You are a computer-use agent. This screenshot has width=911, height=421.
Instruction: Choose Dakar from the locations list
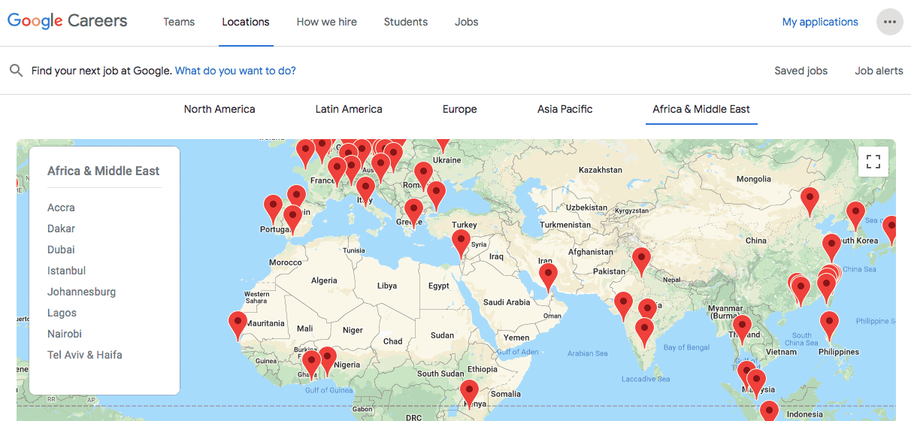(62, 229)
